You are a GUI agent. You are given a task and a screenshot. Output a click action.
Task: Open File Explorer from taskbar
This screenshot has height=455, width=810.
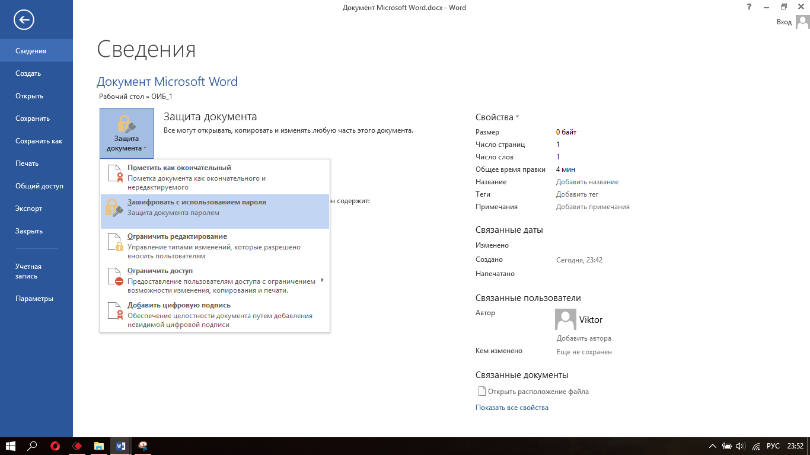99,446
